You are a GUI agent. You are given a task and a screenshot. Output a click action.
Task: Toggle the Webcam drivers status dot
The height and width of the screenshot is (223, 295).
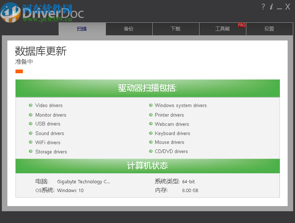151,124
